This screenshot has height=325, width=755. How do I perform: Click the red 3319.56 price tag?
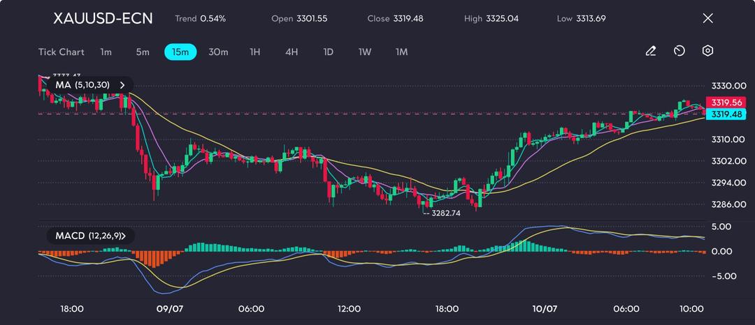click(725, 102)
